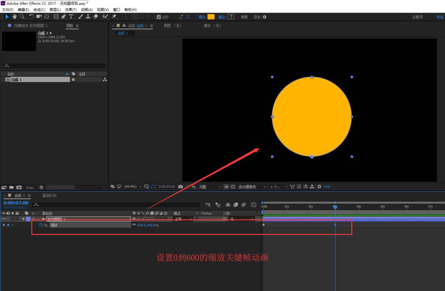Open the 图层(L) menu
This screenshot has width=445, height=291.
point(55,10)
